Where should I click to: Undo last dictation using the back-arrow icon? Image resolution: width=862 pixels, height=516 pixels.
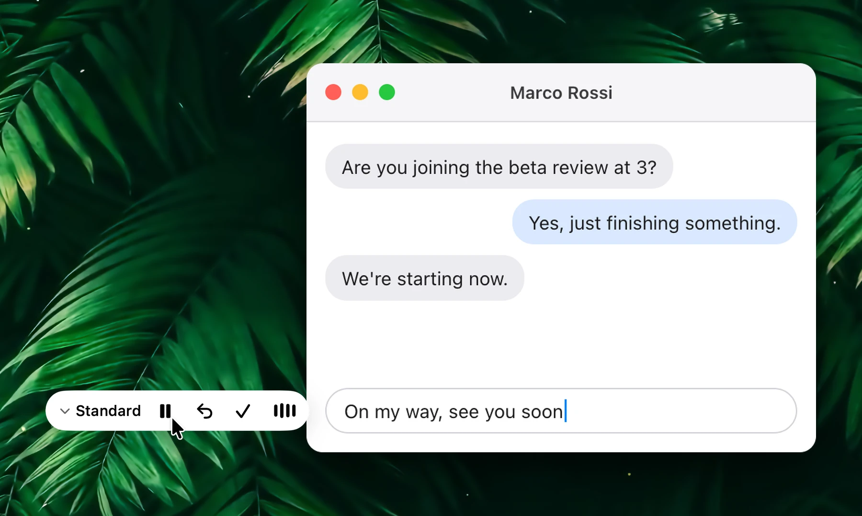pos(204,411)
